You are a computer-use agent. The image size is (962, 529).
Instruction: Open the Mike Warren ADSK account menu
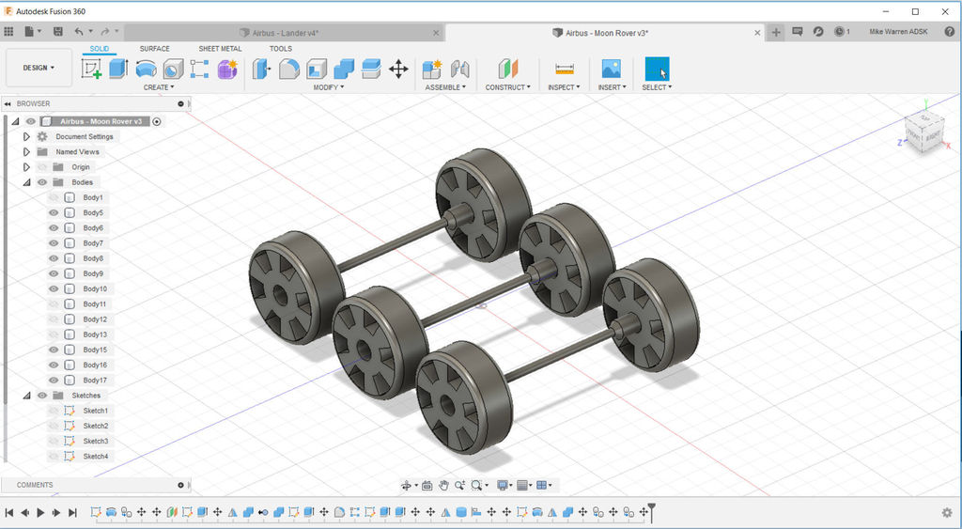coord(898,31)
